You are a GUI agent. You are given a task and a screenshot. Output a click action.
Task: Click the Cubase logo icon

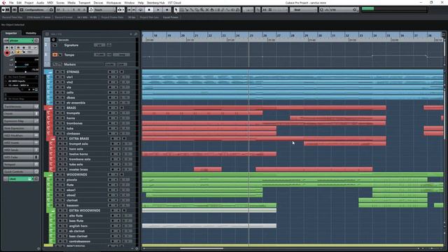(3, 3)
